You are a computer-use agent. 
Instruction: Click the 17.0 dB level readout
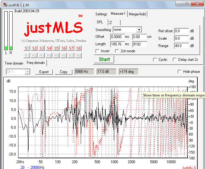click(106, 72)
